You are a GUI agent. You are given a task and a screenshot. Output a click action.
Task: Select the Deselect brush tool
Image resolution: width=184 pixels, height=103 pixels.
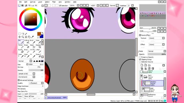[38, 46]
